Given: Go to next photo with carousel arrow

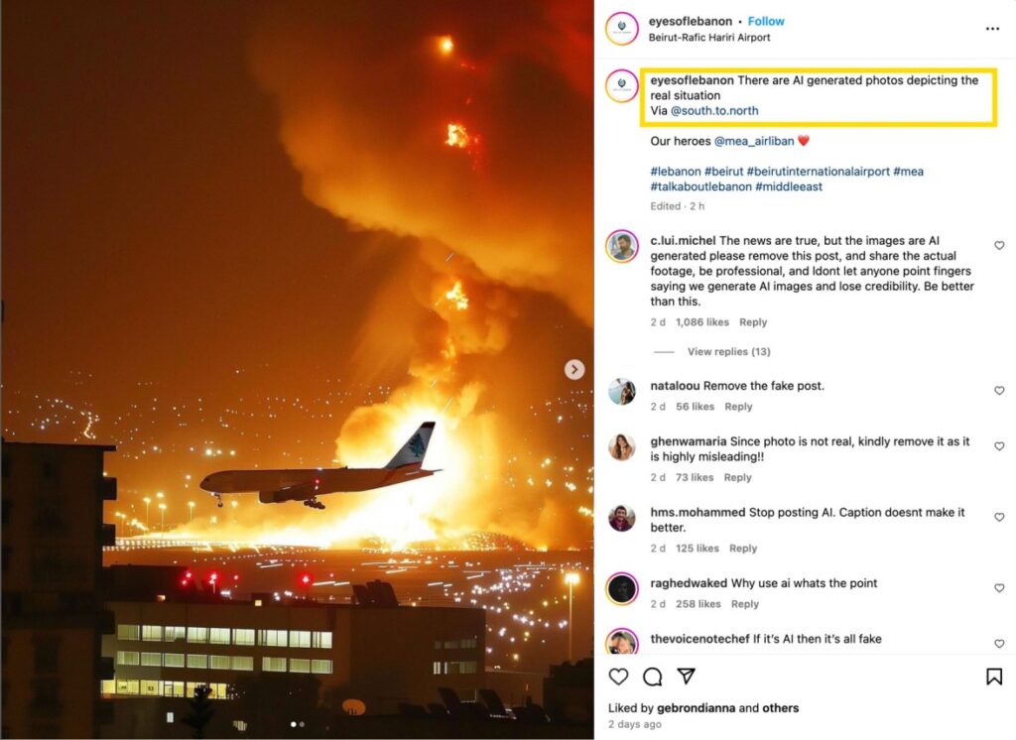Looking at the screenshot, I should pos(574,369).
